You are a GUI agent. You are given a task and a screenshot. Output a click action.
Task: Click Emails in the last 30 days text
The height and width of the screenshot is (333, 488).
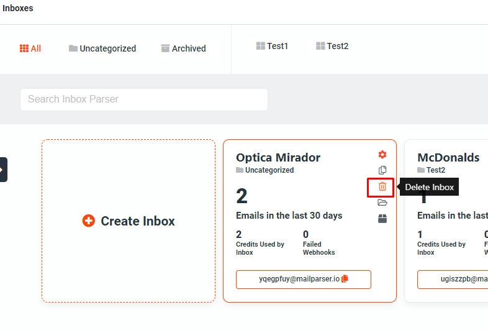click(289, 216)
